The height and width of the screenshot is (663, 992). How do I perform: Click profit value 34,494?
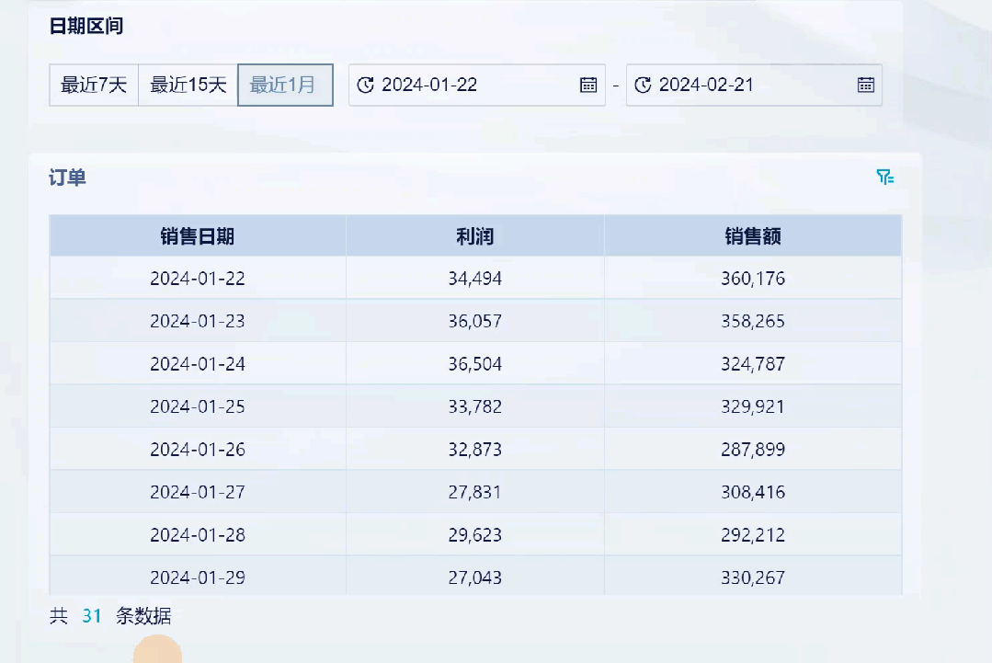[475, 279]
